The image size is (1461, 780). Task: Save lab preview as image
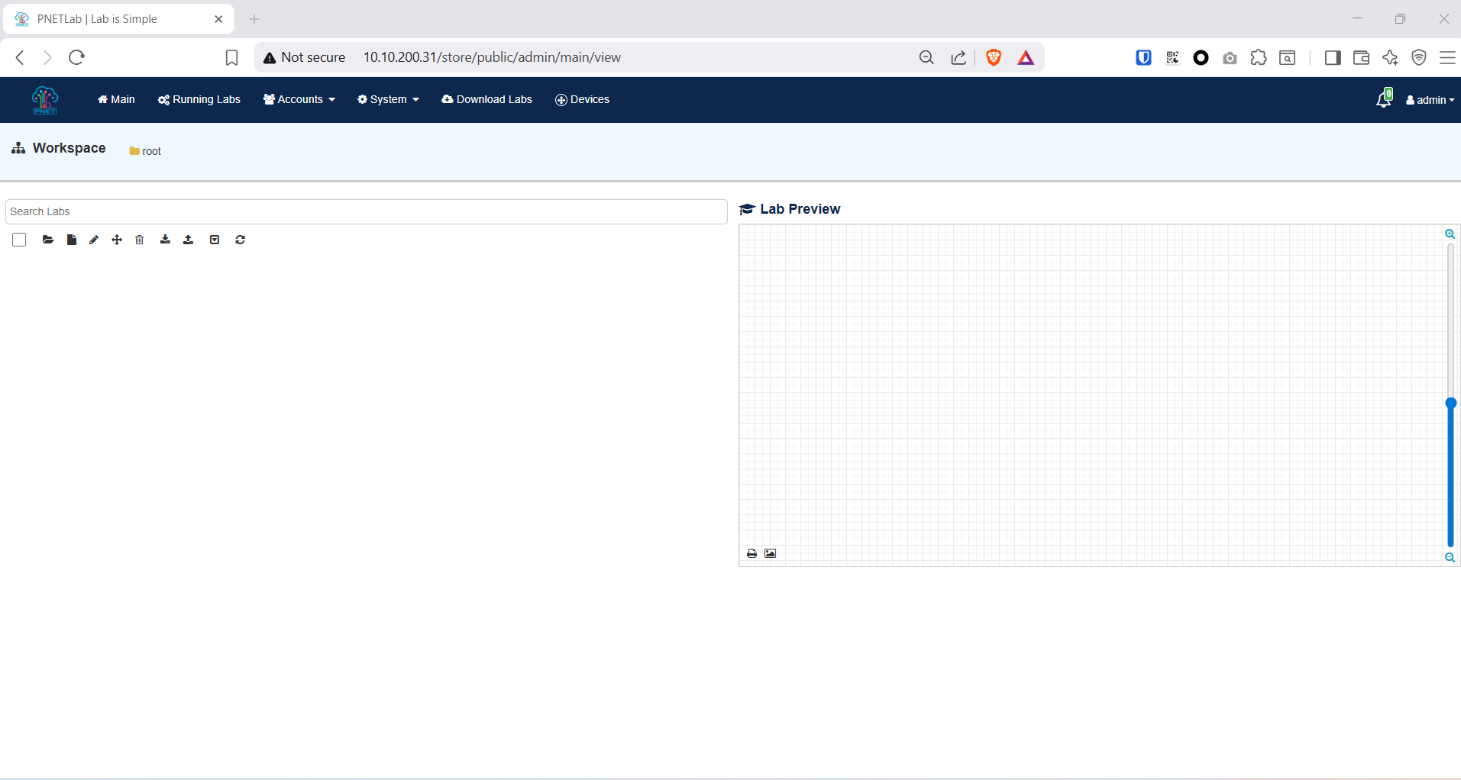(770, 553)
